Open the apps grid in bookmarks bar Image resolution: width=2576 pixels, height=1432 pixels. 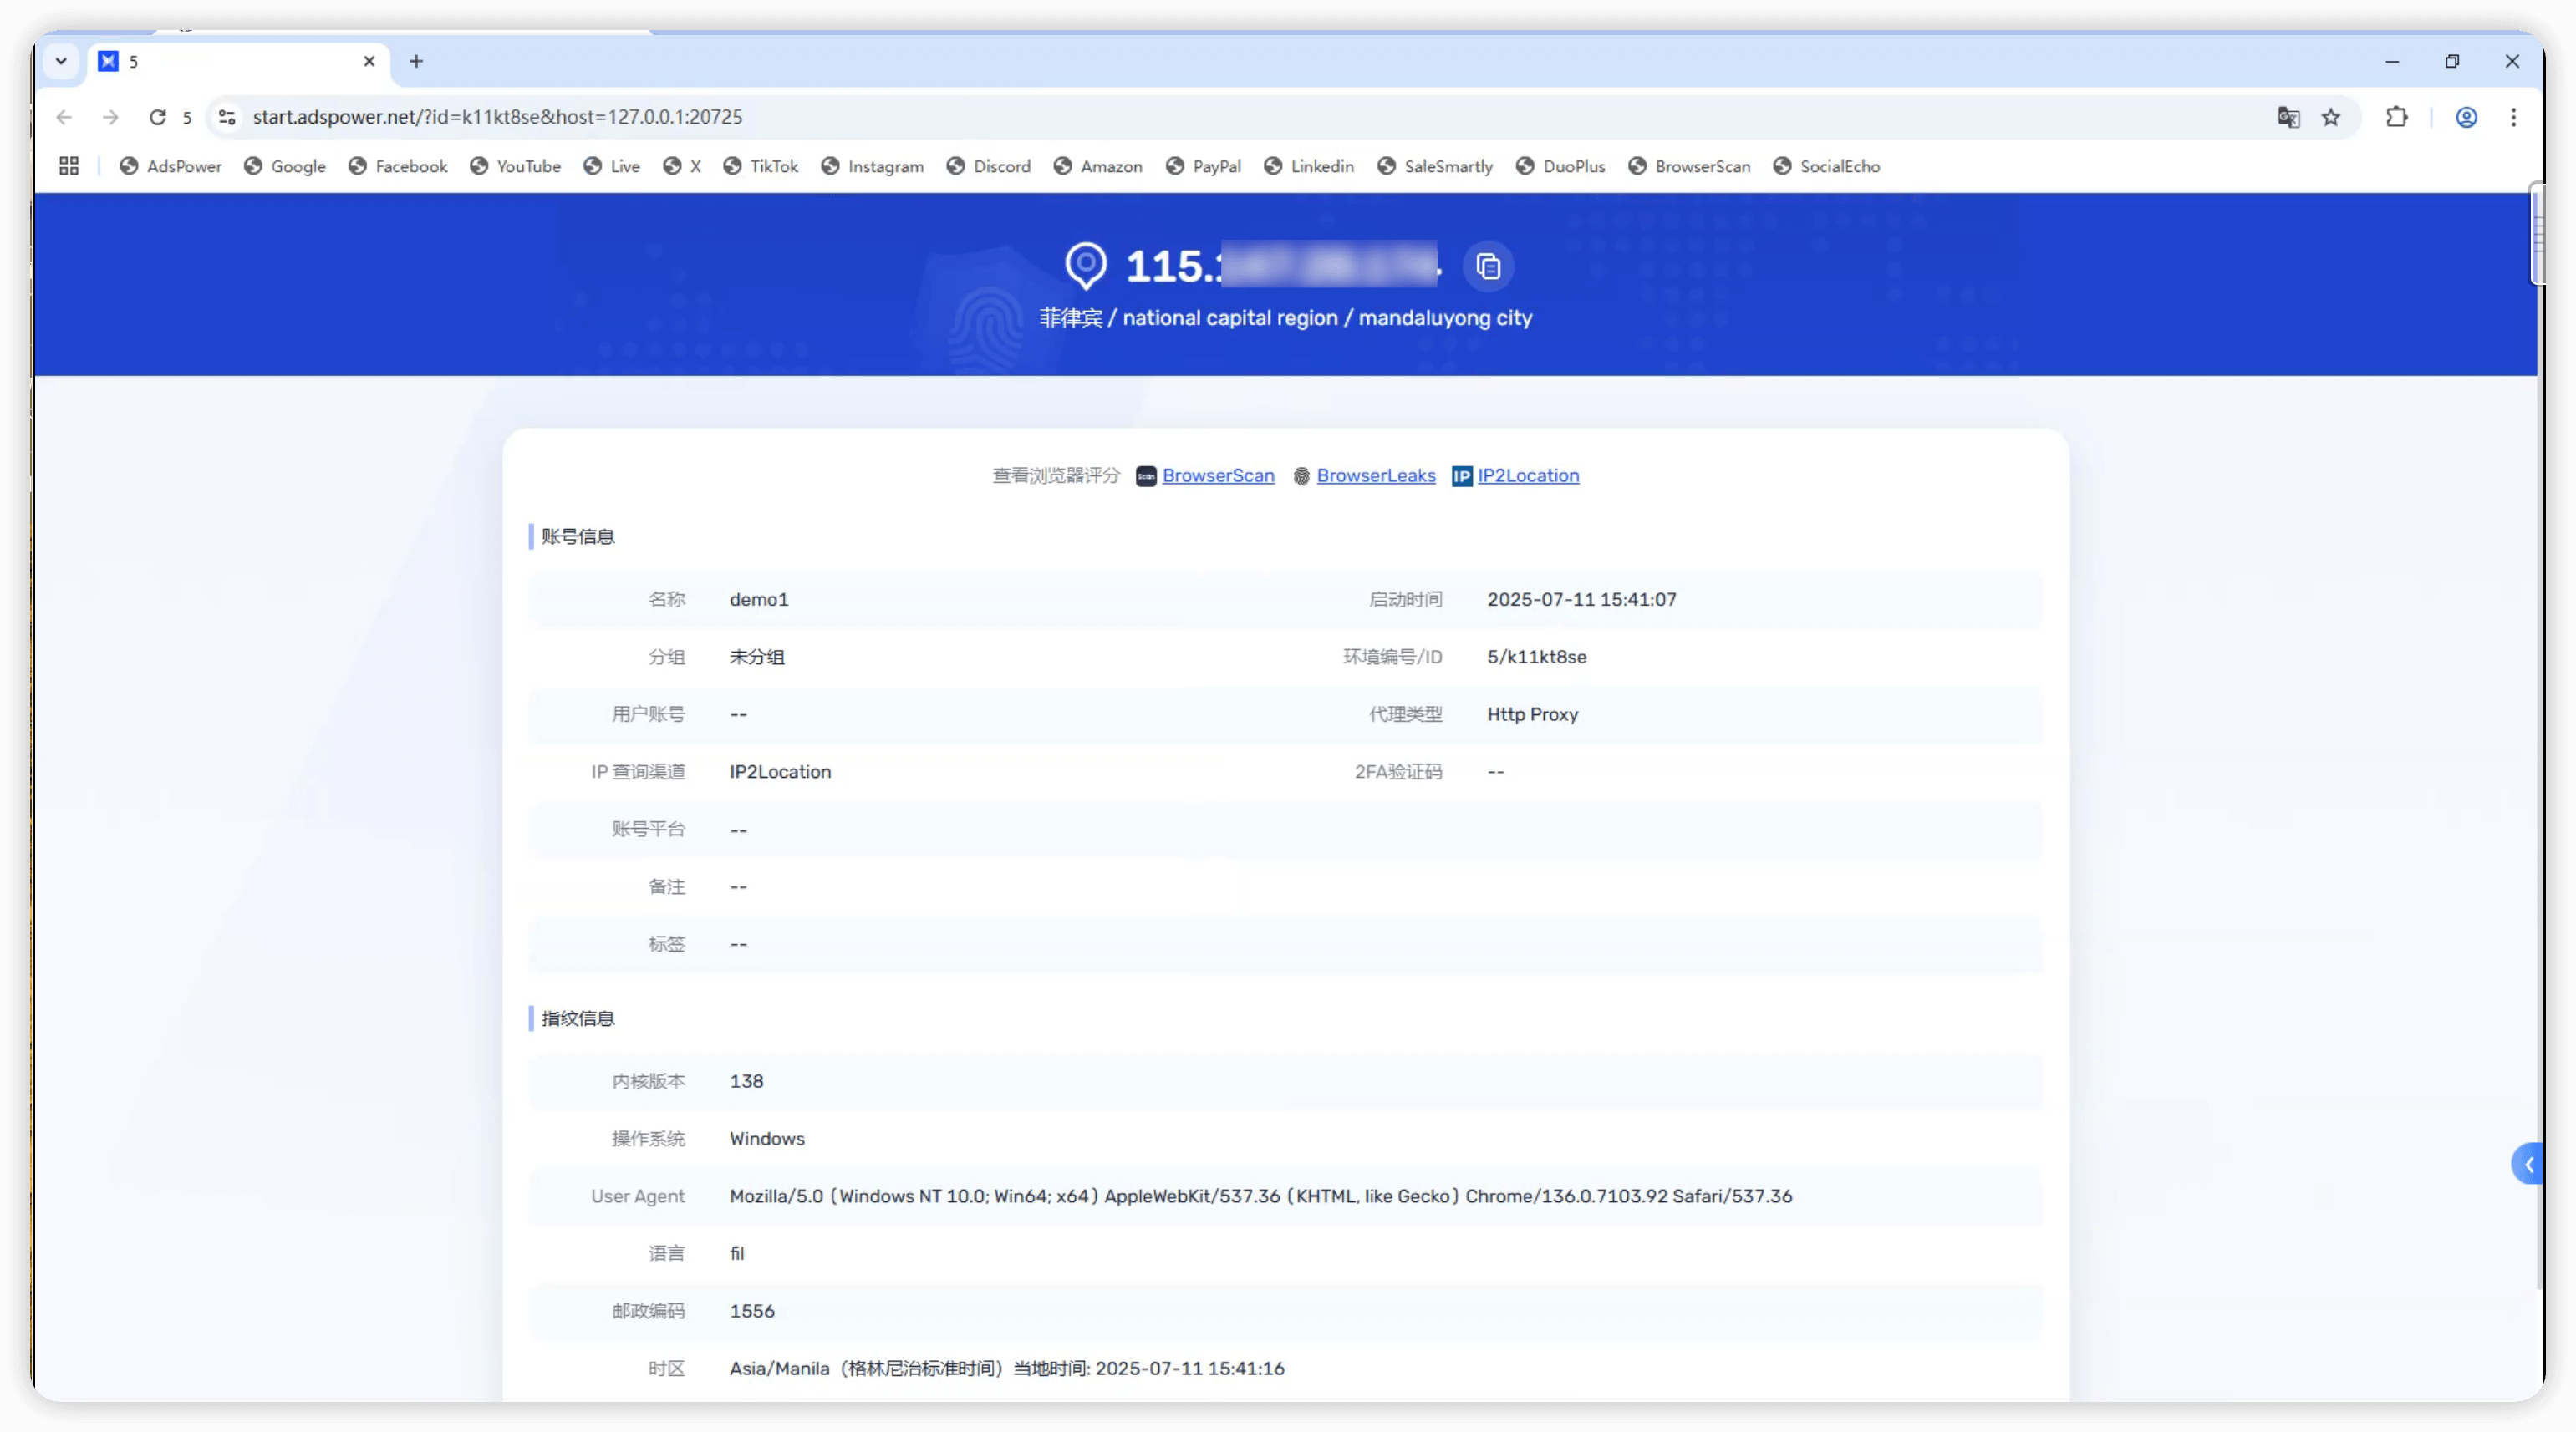[x=68, y=166]
